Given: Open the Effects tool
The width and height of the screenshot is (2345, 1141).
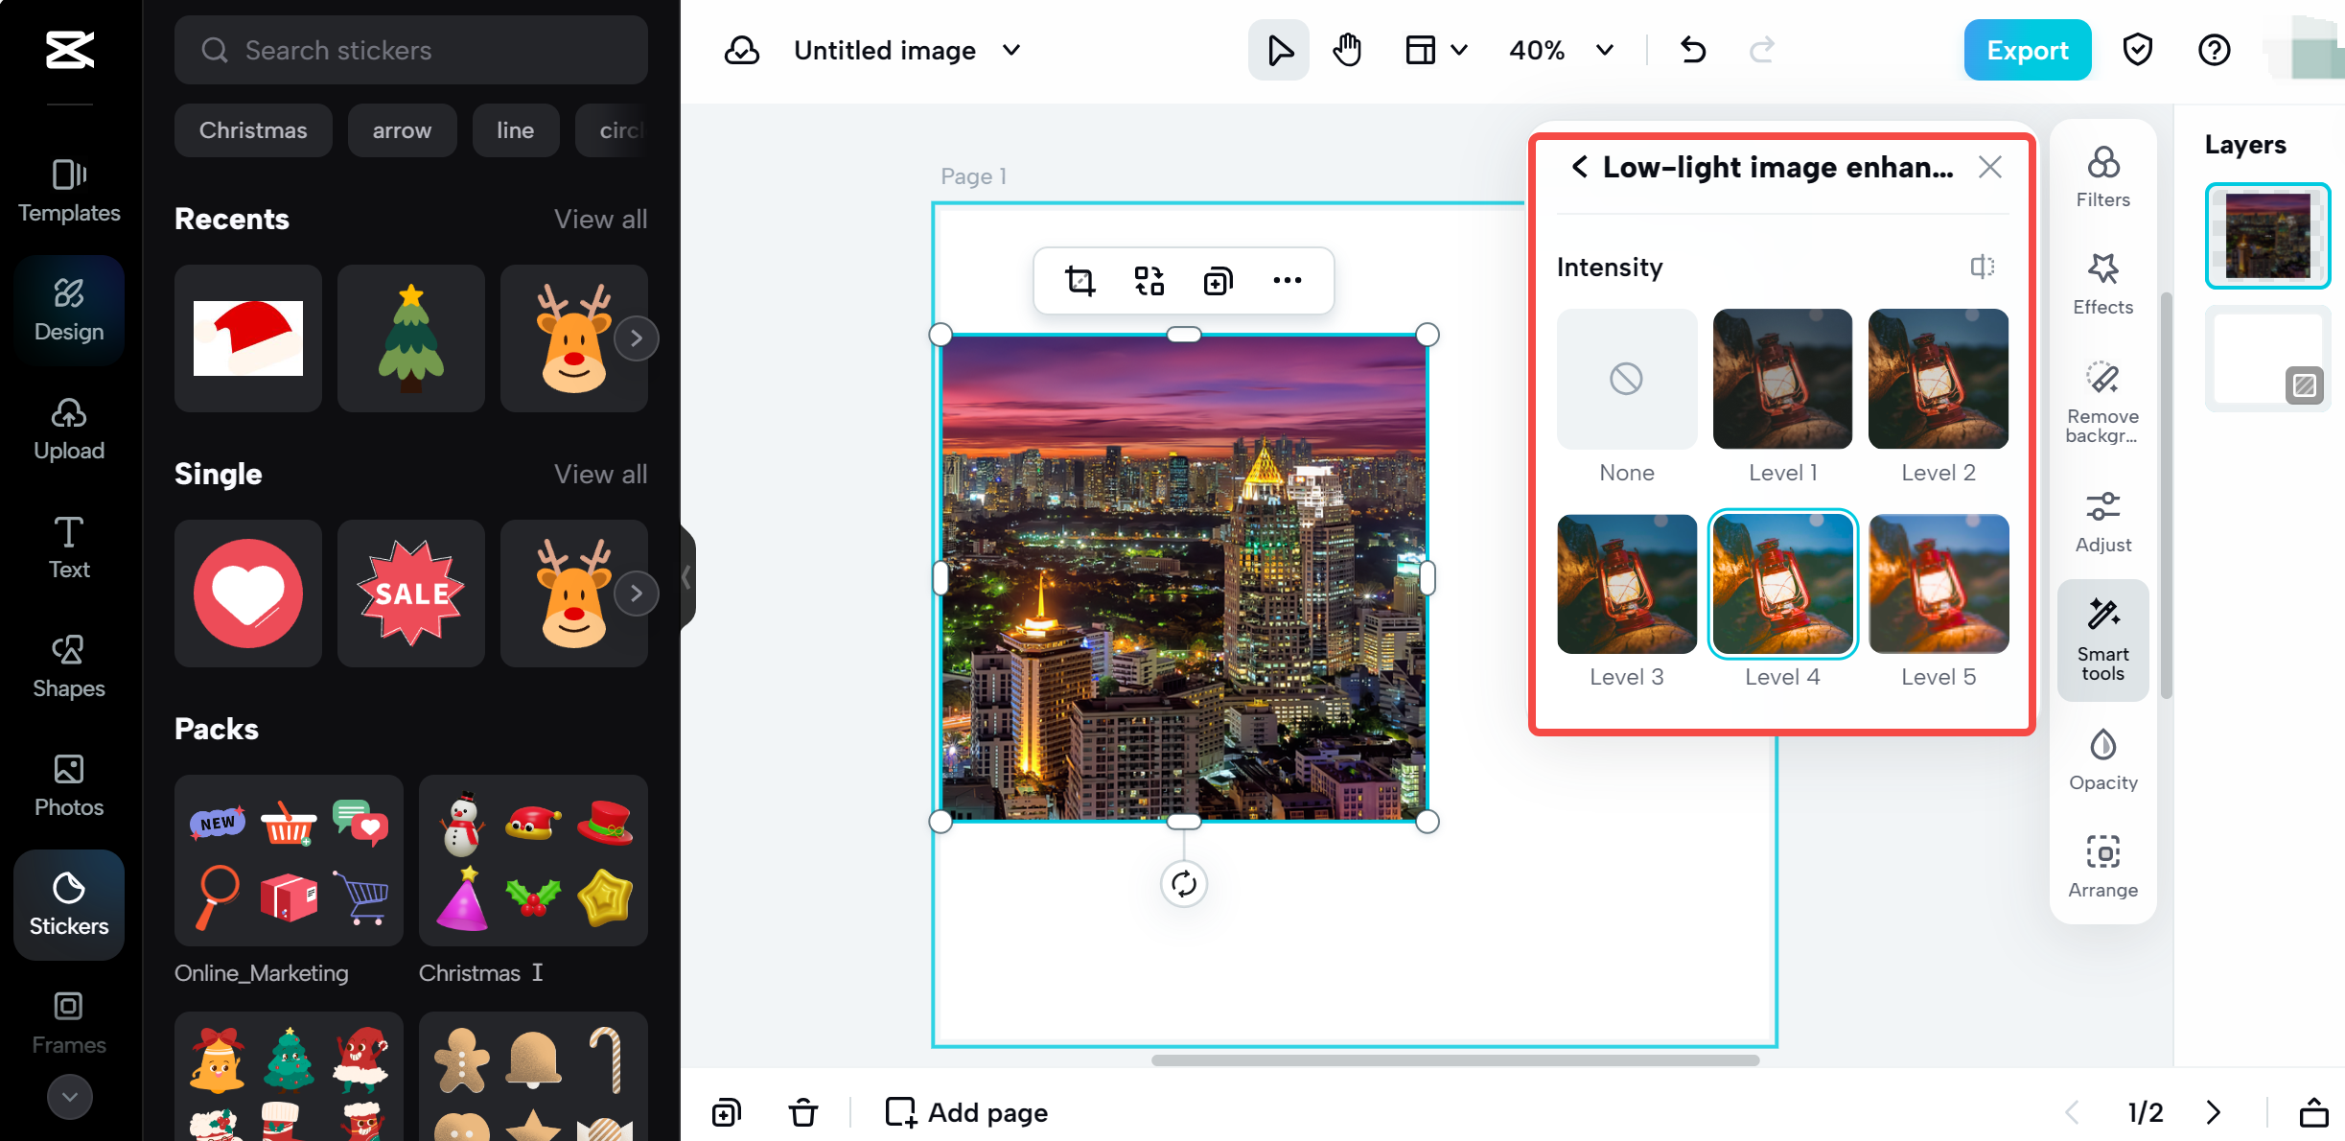Looking at the screenshot, I should coord(2103,284).
